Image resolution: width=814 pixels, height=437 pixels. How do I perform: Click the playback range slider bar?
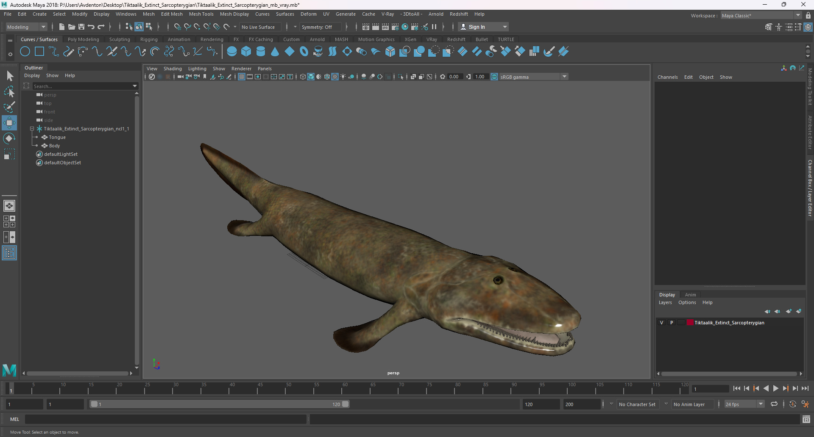(220, 404)
